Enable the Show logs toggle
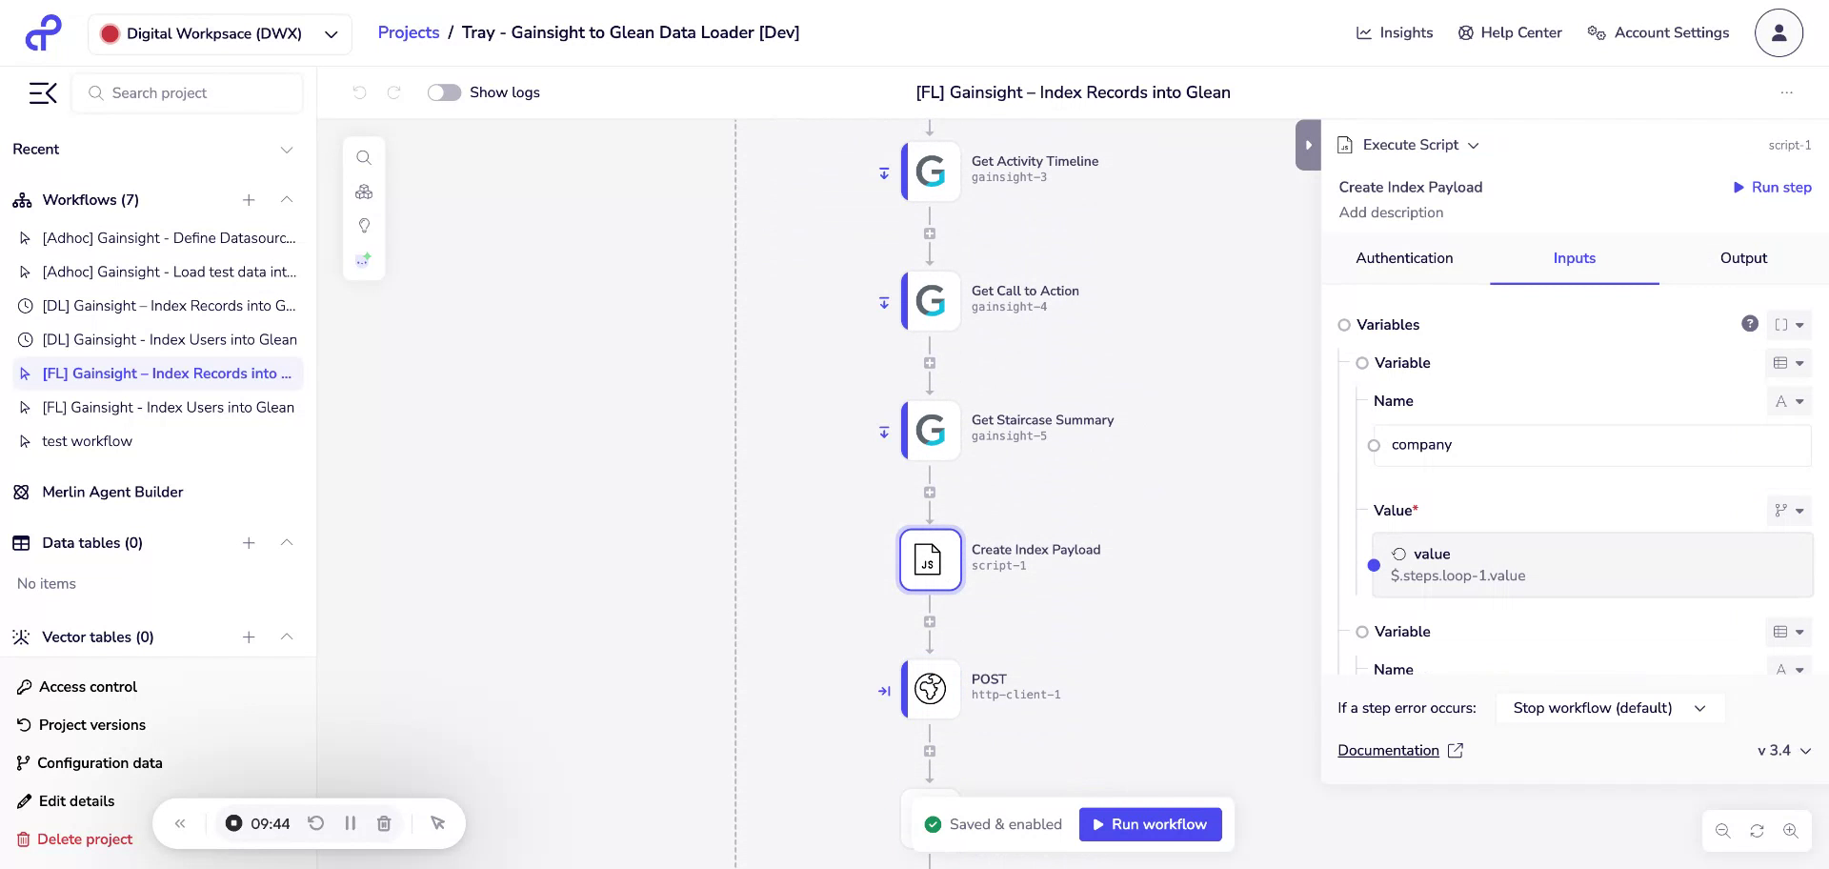 pyautogui.click(x=444, y=92)
